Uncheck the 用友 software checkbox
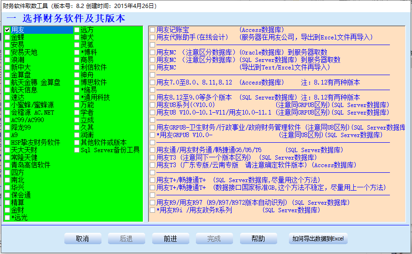This screenshot has height=254, width=412. (x=8, y=30)
